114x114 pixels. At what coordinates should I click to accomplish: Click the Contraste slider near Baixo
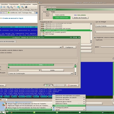[107, 47]
